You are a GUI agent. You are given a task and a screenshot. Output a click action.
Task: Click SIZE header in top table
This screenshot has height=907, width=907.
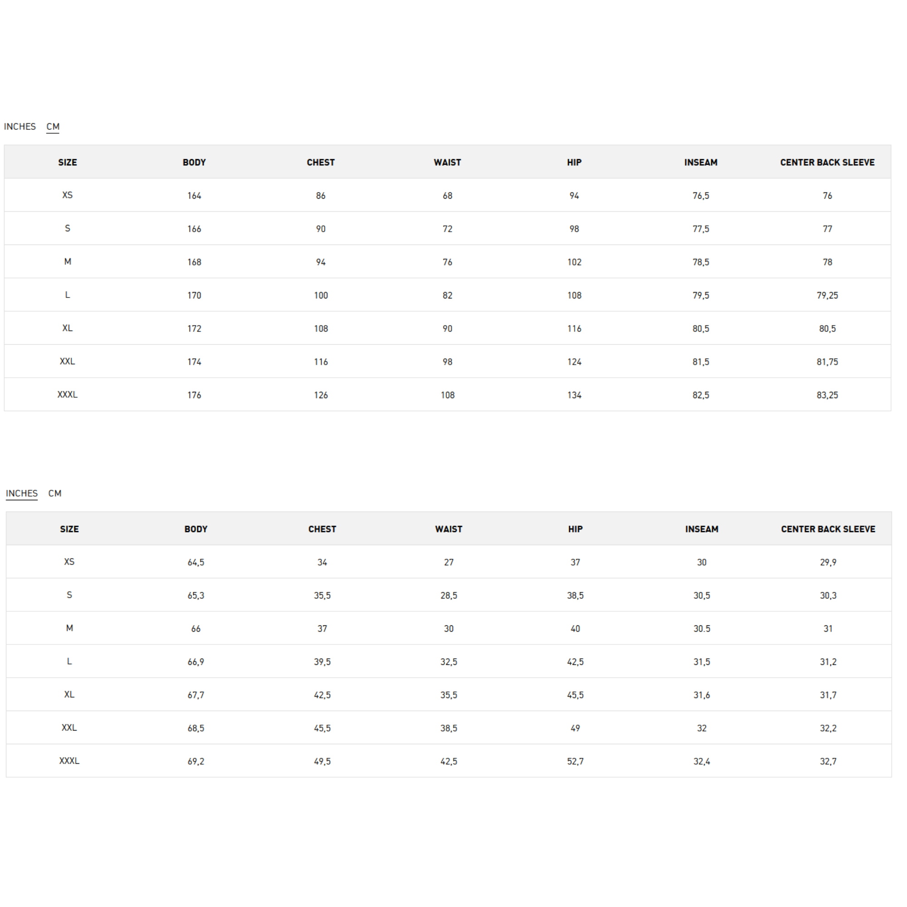point(67,162)
